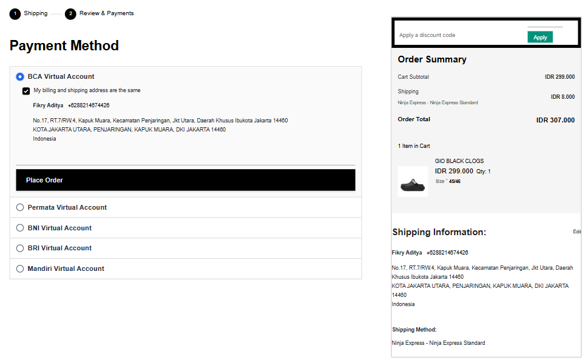Open the Review & Payments step label

106,13
